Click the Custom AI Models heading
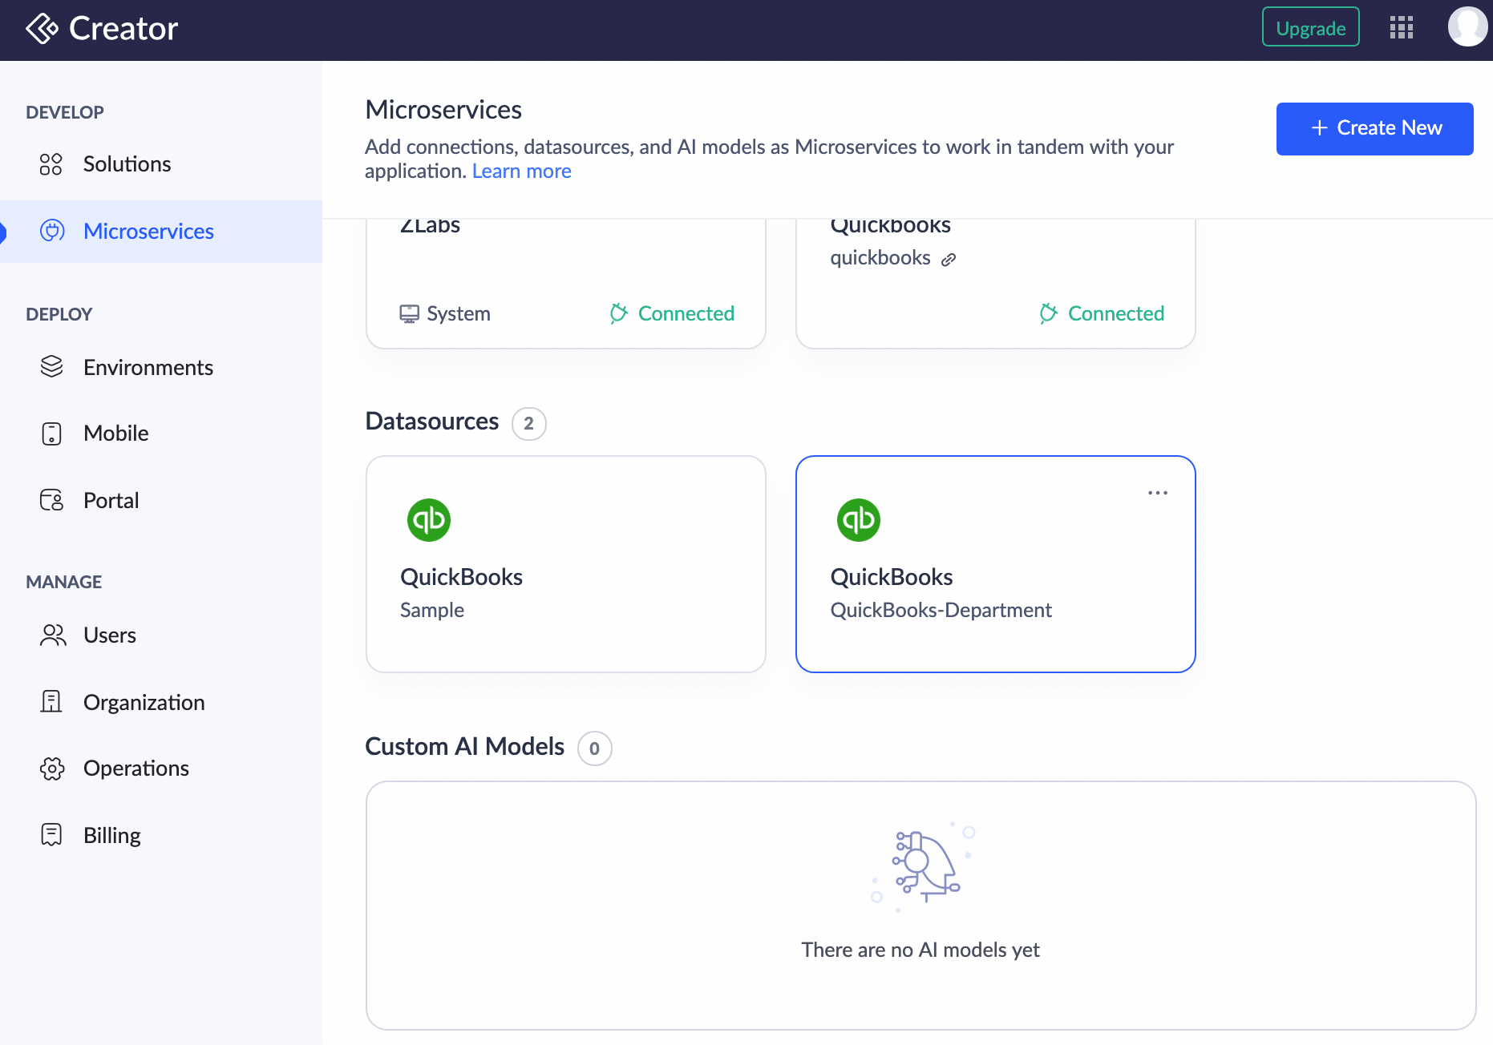The height and width of the screenshot is (1045, 1493). (465, 747)
